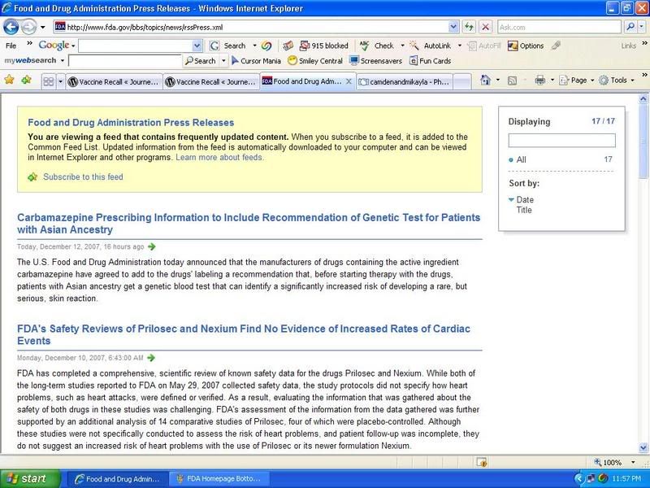Click the scrollbar up arrow
The image size is (650, 488).
[x=643, y=98]
